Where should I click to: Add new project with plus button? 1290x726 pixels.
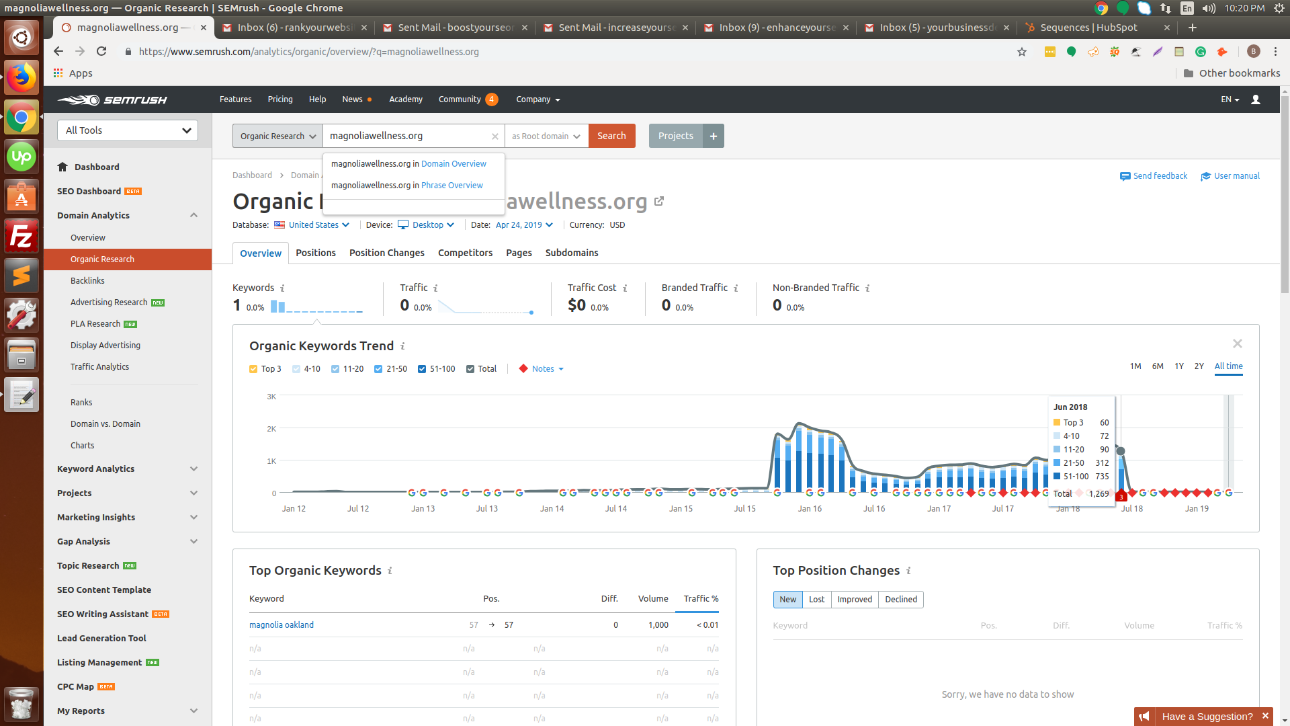(714, 136)
